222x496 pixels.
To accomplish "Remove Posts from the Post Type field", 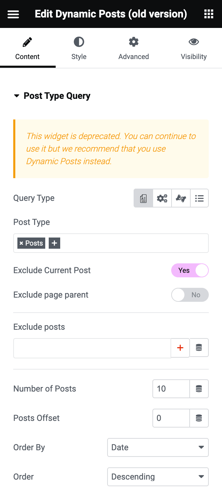I will click(x=22, y=243).
